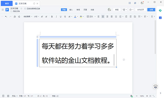Image resolution: width=164 pixels, height=98 pixels.
Task: Apply font color with A icon
Action: 75,17
